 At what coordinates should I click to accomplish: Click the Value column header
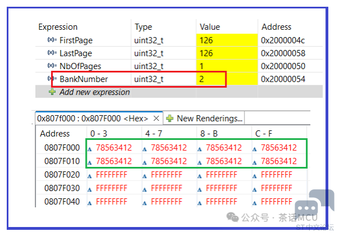click(210, 27)
